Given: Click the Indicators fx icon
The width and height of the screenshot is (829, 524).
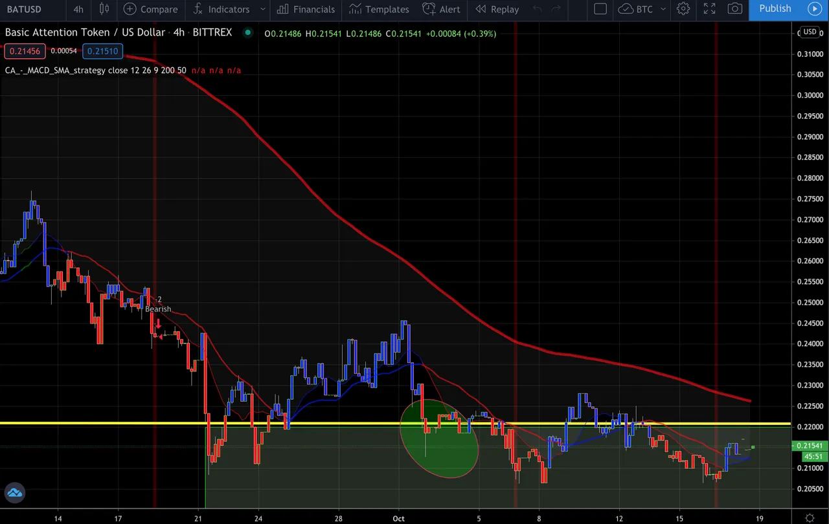Looking at the screenshot, I should 199,9.
